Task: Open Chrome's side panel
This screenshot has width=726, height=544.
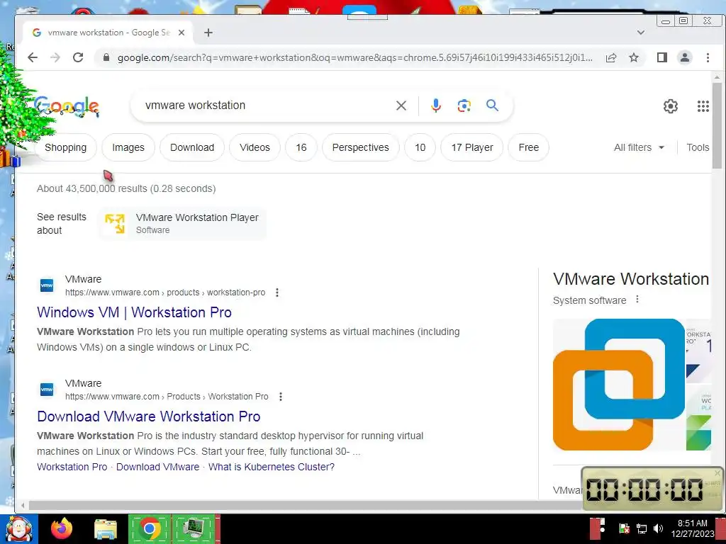Action: (x=662, y=57)
